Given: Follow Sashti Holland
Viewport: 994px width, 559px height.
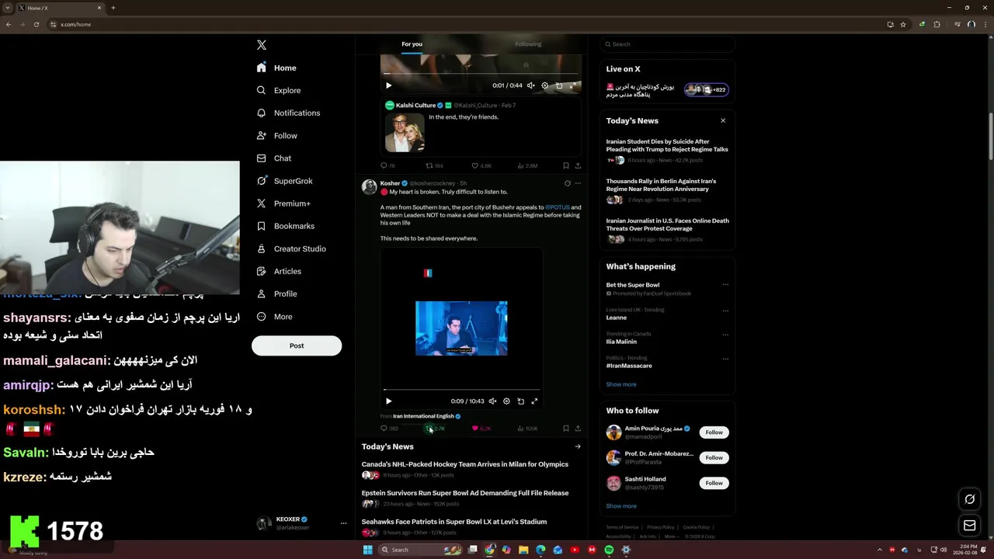Looking at the screenshot, I should pos(714,483).
